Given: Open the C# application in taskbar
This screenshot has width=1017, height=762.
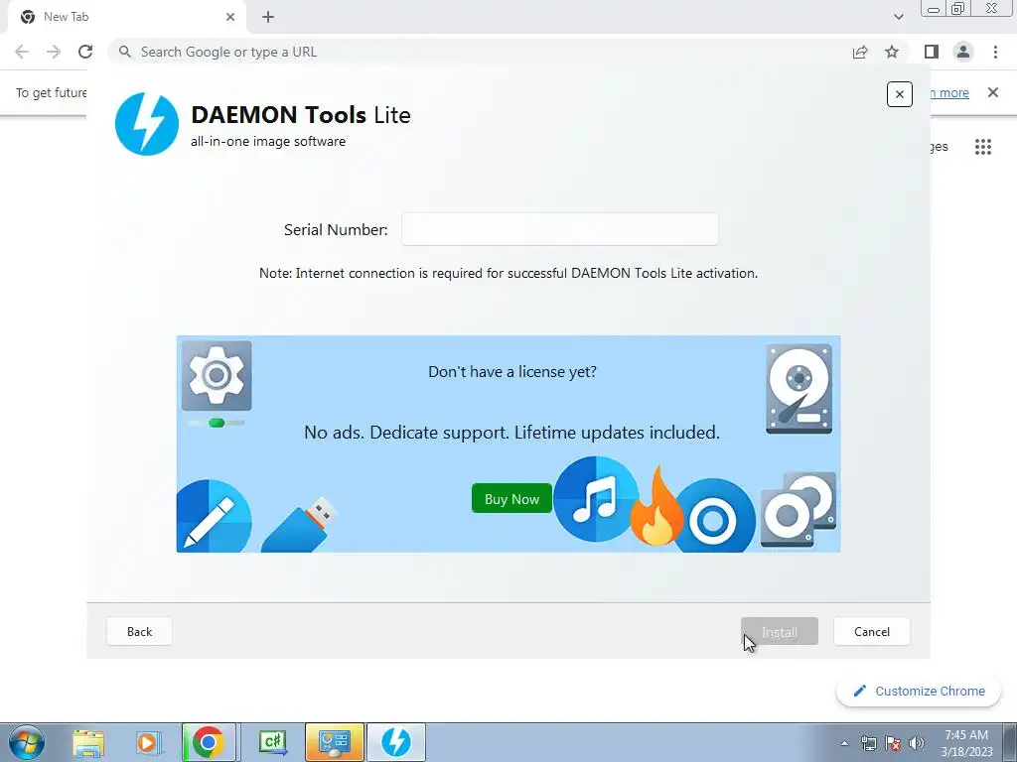Looking at the screenshot, I should [x=273, y=742].
